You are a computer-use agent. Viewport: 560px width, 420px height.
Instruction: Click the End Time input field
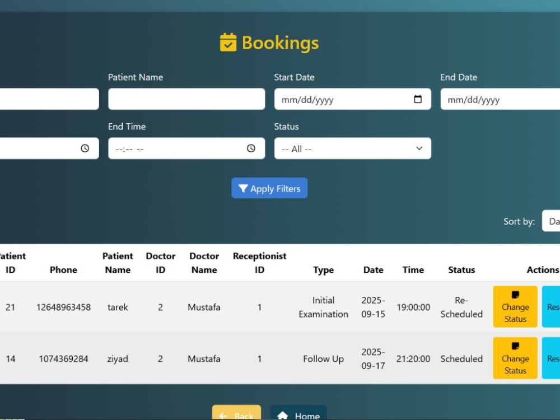point(186,148)
